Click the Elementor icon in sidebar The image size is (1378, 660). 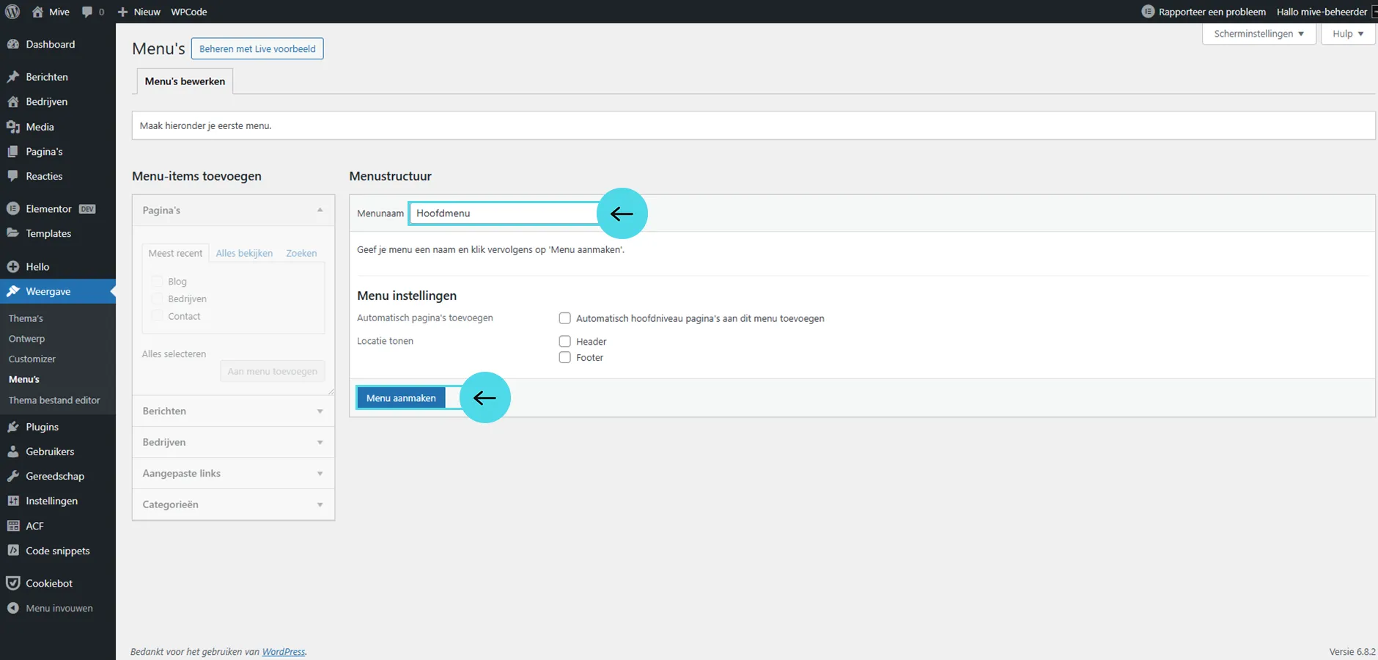click(x=13, y=209)
